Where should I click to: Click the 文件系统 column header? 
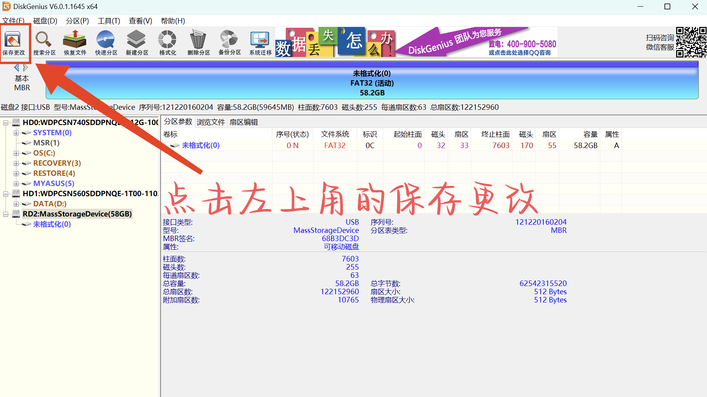(335, 134)
